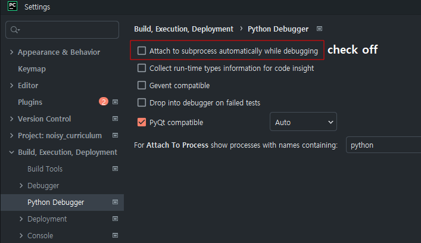Image resolution: width=421 pixels, height=243 pixels.
Task: Uncheck the PyQt compatible checkbox
Action: [x=142, y=123]
